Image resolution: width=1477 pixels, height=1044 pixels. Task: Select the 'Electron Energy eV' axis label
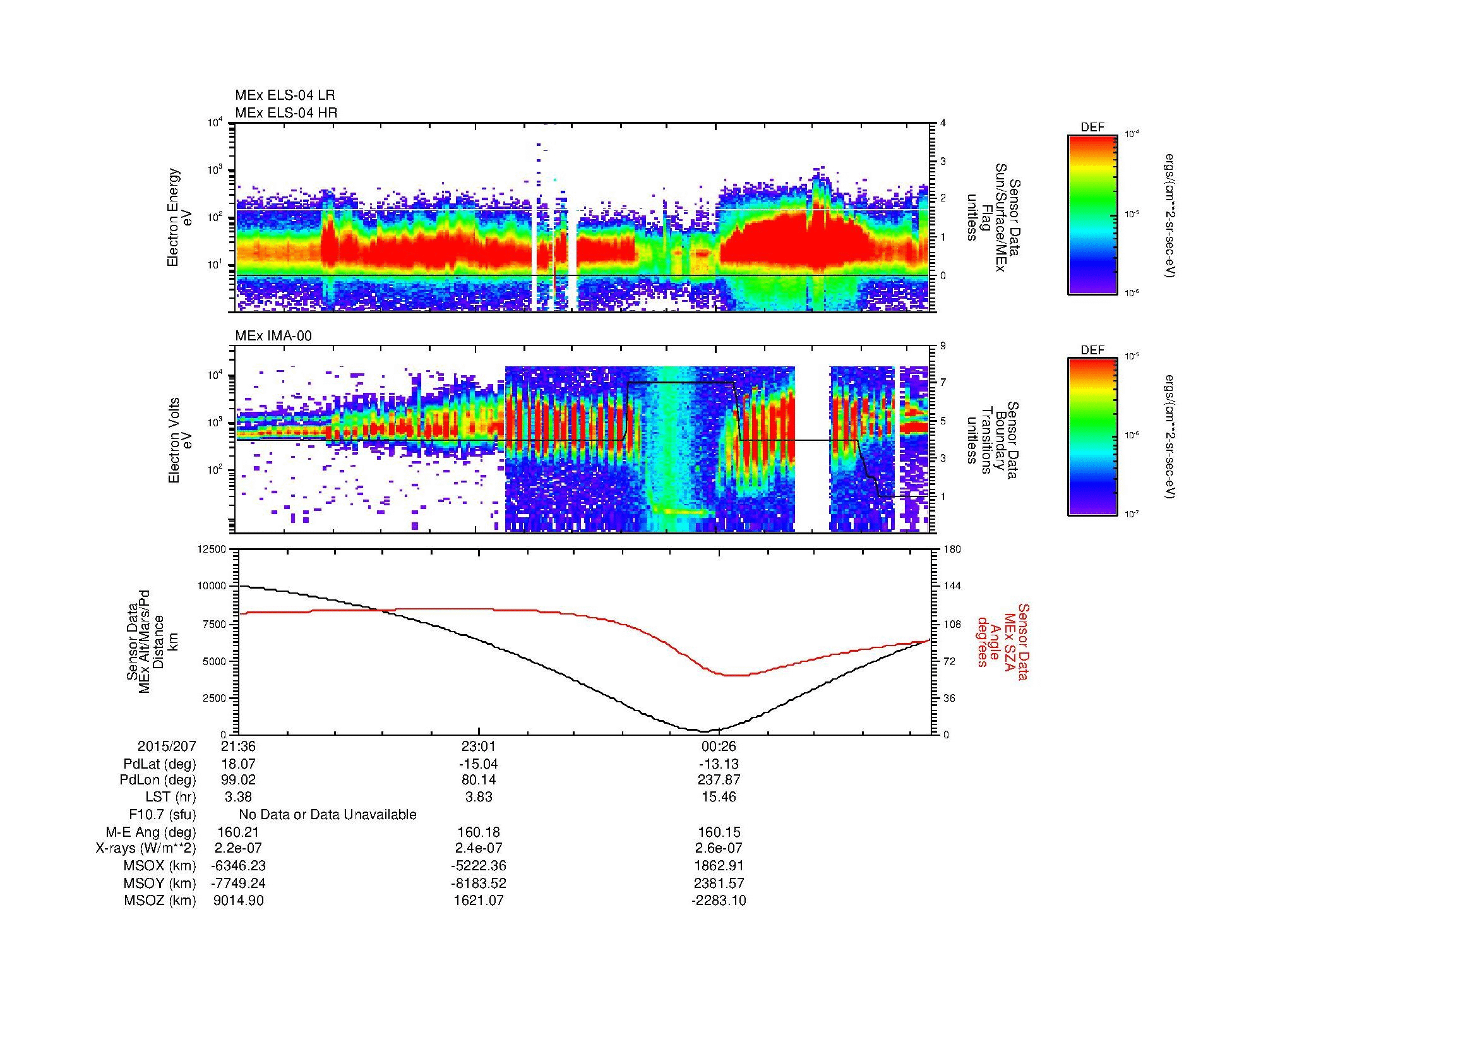[x=179, y=217]
